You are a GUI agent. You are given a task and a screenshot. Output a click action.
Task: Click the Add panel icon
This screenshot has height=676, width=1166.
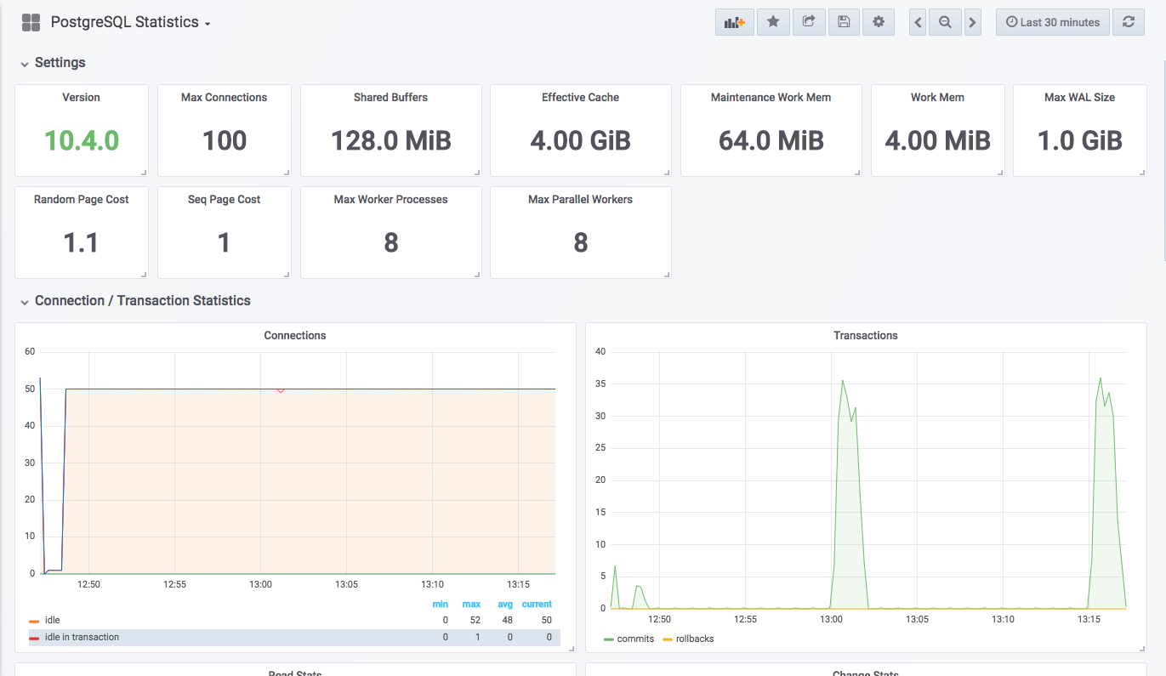pyautogui.click(x=734, y=22)
